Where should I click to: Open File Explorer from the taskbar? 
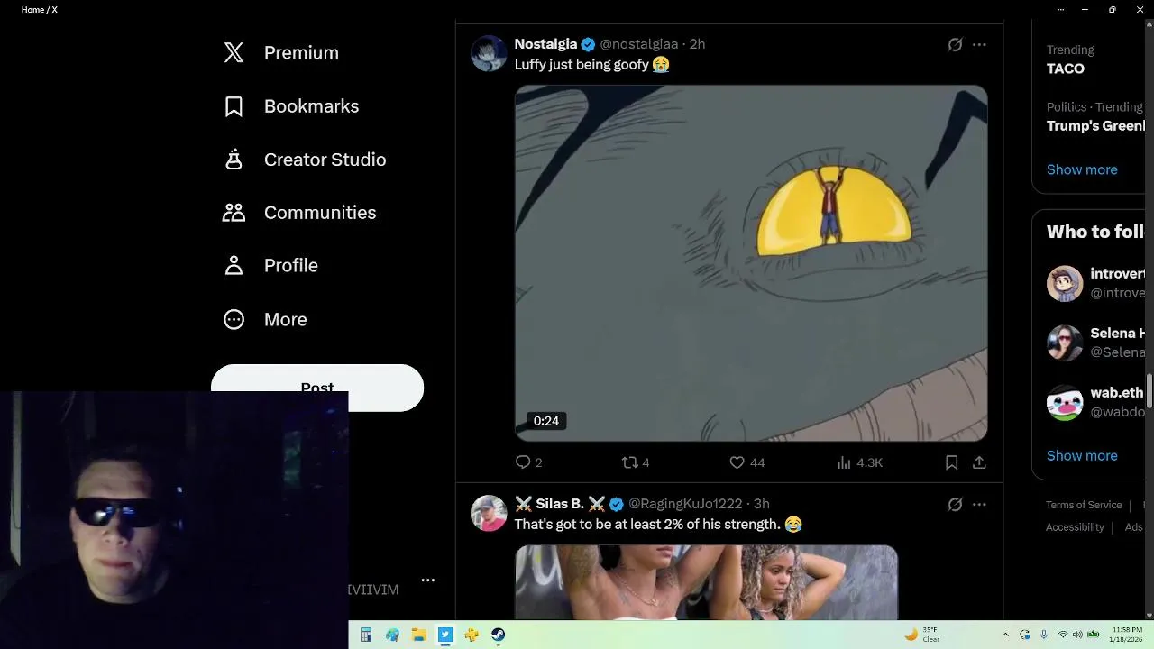coord(418,635)
